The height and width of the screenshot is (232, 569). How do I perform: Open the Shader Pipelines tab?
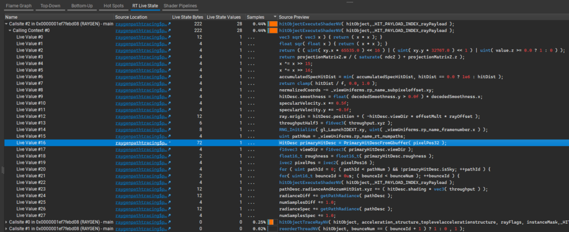[x=180, y=6]
